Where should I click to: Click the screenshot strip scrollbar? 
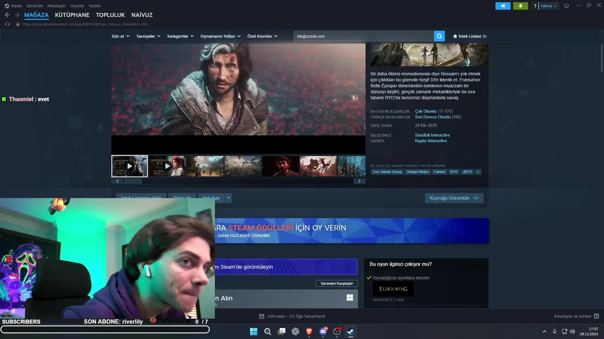click(x=133, y=181)
